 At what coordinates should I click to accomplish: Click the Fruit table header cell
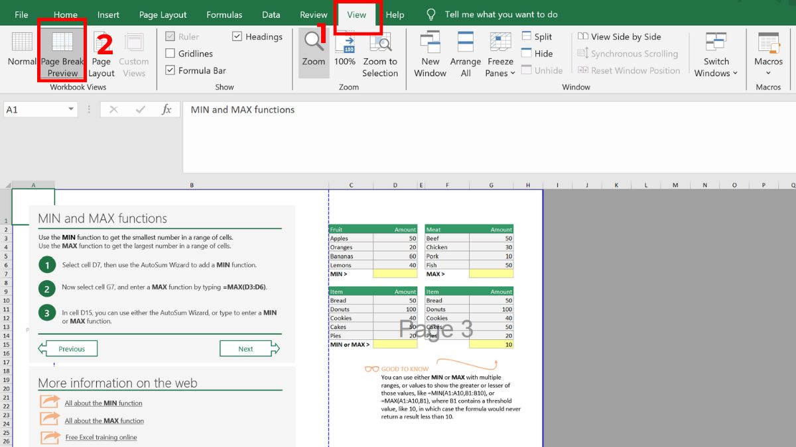tap(351, 229)
